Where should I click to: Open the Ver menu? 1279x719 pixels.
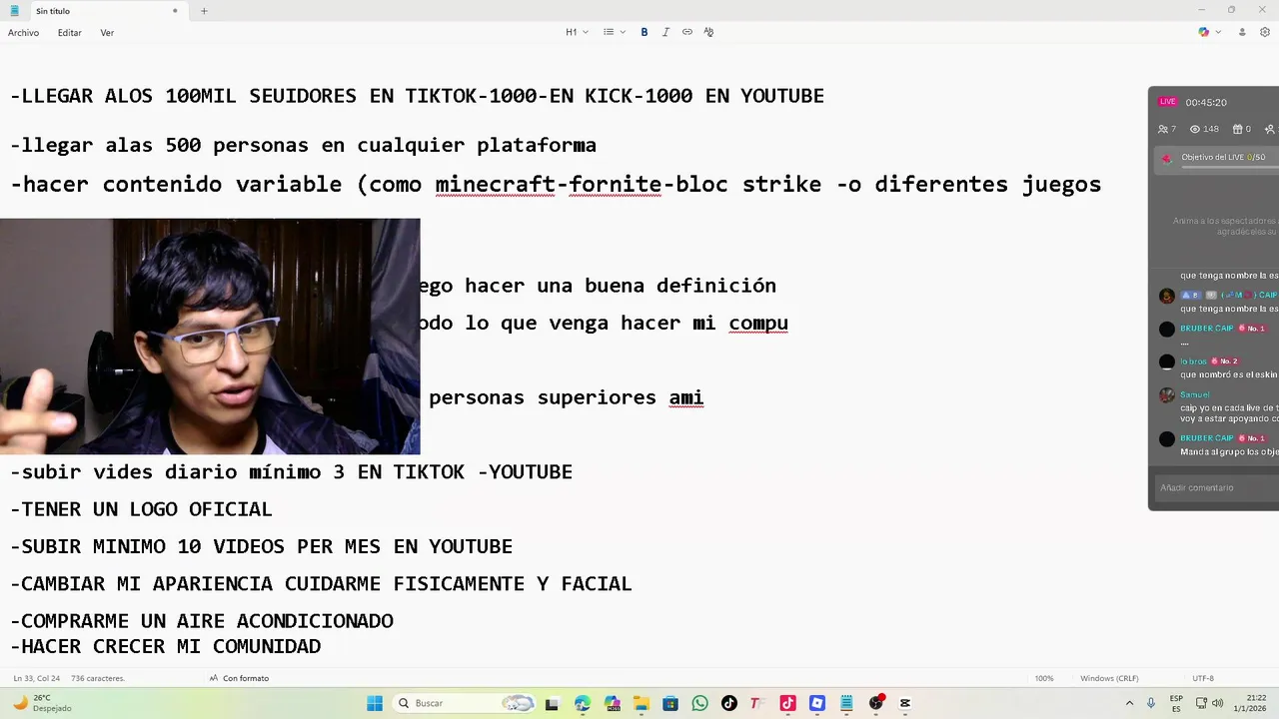point(107,33)
